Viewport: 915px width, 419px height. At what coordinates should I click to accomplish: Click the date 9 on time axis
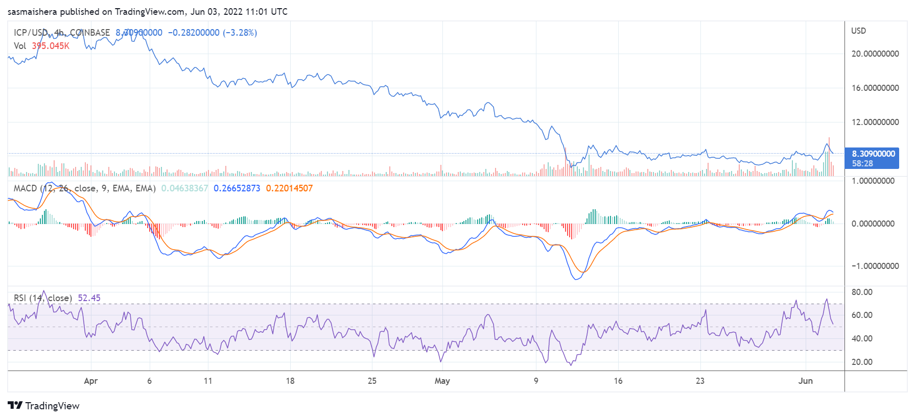536,381
